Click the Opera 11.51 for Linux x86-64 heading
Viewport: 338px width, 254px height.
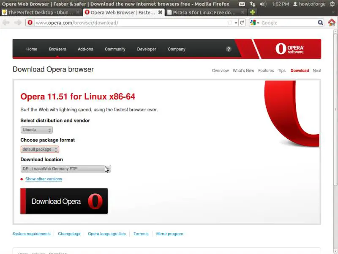(x=78, y=97)
